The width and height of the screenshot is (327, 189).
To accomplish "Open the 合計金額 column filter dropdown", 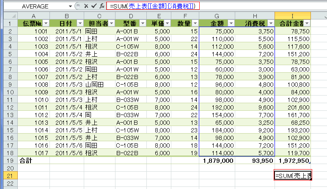I will tap(307, 23).
